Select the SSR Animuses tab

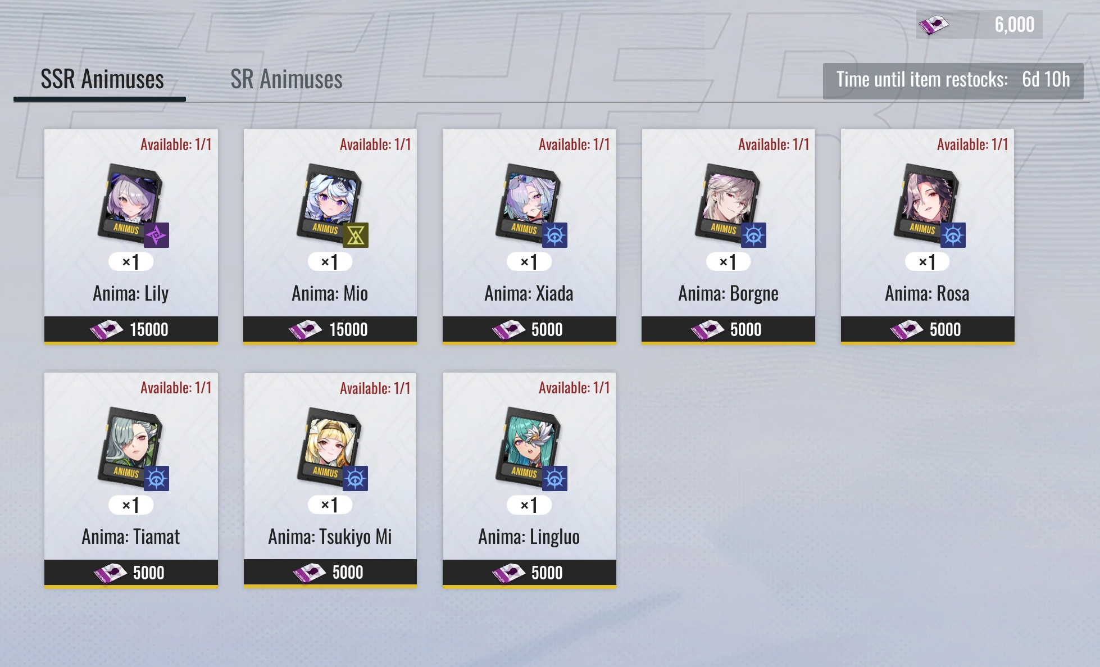[x=102, y=79]
